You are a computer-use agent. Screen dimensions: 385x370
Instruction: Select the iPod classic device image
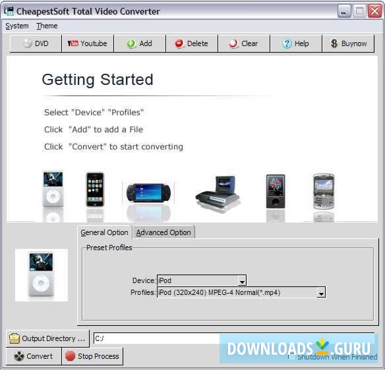[53, 190]
